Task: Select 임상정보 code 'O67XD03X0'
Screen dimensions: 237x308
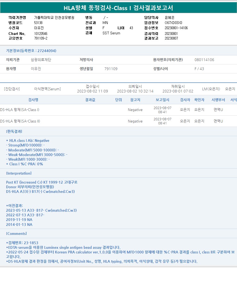Action: pyautogui.click(x=173, y=23)
